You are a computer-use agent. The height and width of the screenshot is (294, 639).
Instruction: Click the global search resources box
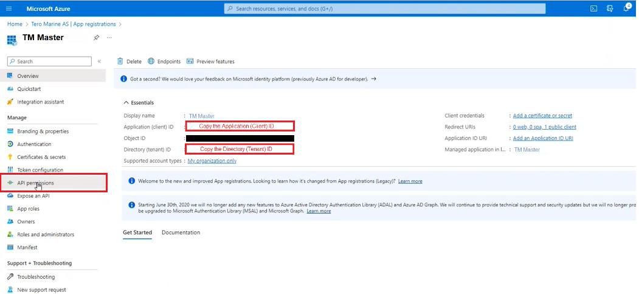click(x=385, y=9)
